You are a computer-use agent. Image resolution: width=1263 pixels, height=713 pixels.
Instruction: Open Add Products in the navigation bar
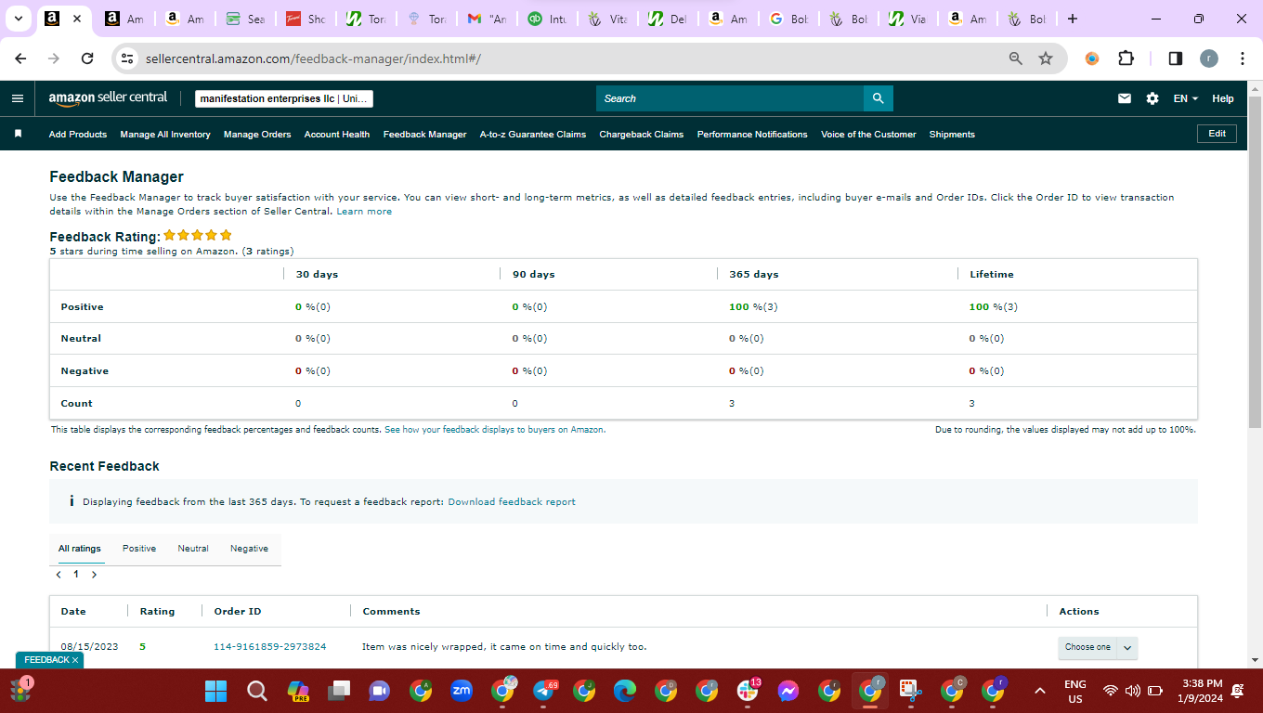coord(78,135)
